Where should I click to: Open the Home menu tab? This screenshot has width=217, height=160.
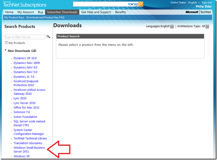coord(9,12)
